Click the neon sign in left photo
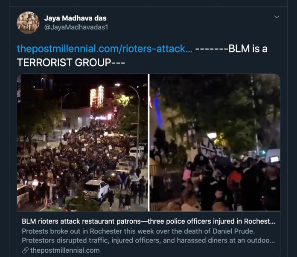Image resolution: width=297 pixels, height=257 pixels. pyautogui.click(x=97, y=97)
